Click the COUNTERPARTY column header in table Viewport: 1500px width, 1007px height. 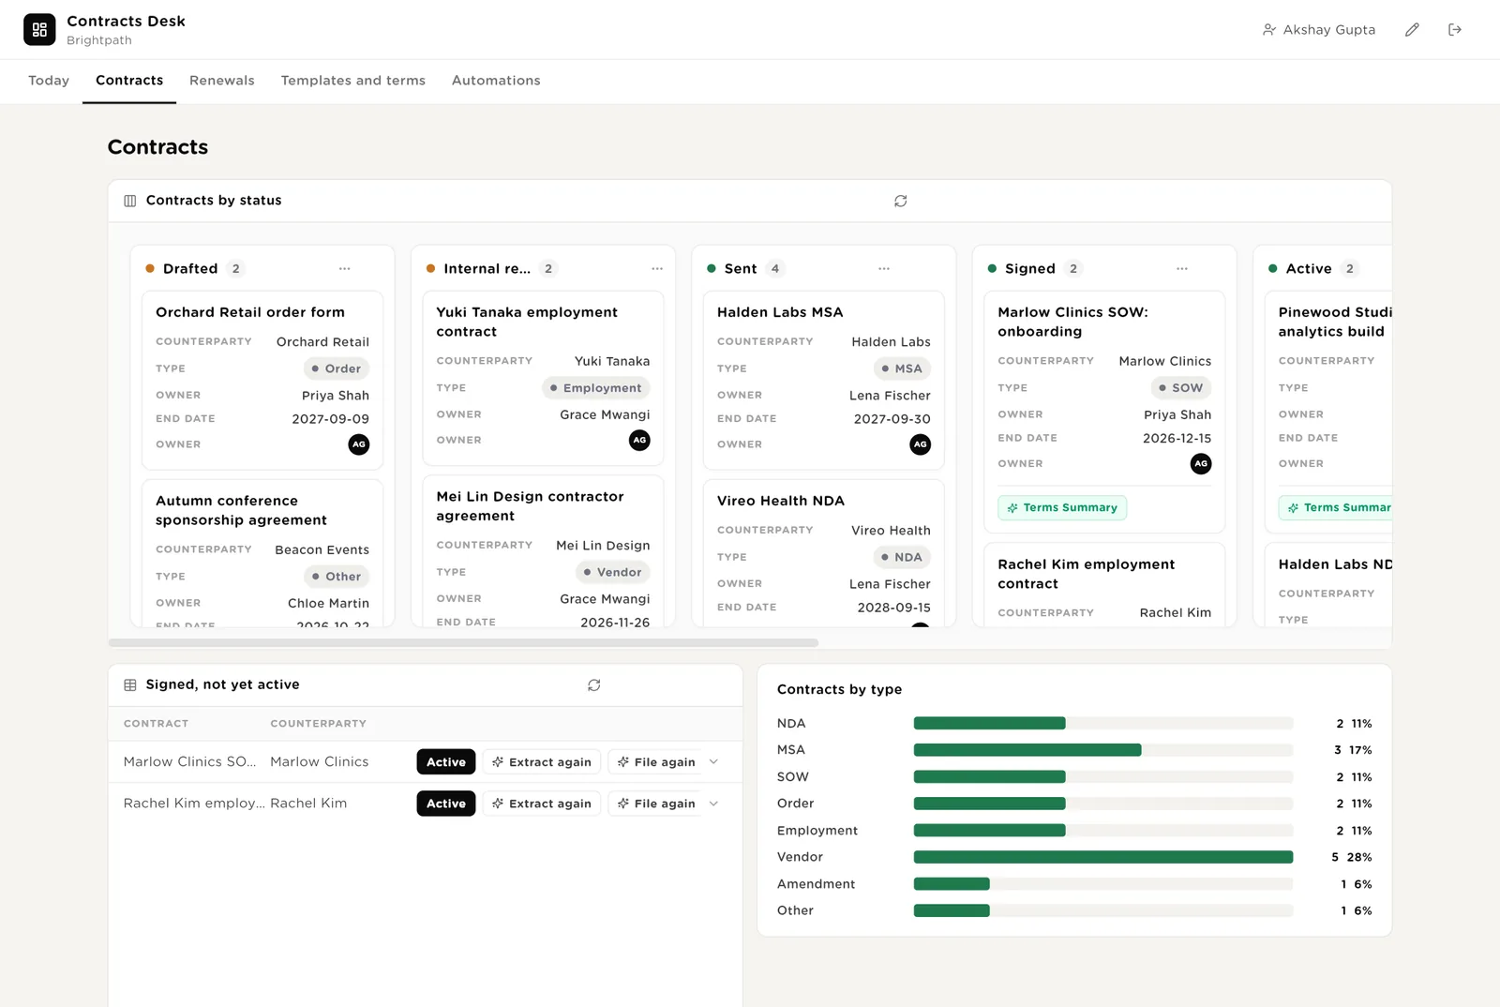(319, 724)
